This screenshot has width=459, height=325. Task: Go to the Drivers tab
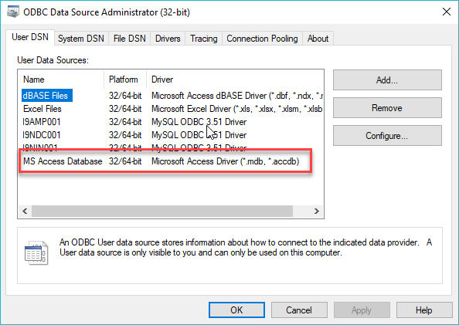point(168,39)
